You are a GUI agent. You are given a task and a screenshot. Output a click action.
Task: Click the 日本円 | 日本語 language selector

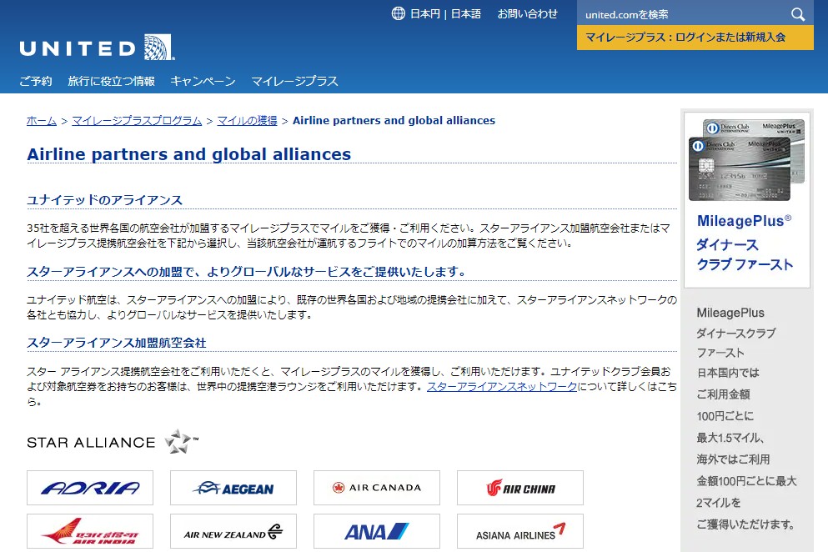(x=445, y=13)
